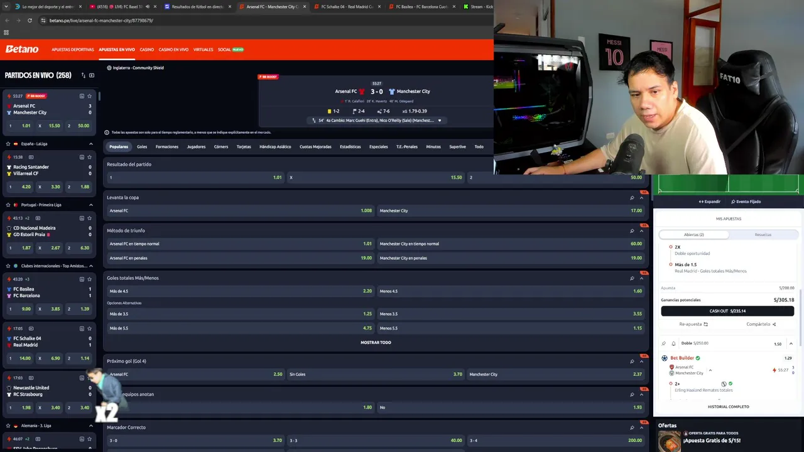Open the Casino menu item
The width and height of the screenshot is (804, 452).
pyautogui.click(x=146, y=50)
